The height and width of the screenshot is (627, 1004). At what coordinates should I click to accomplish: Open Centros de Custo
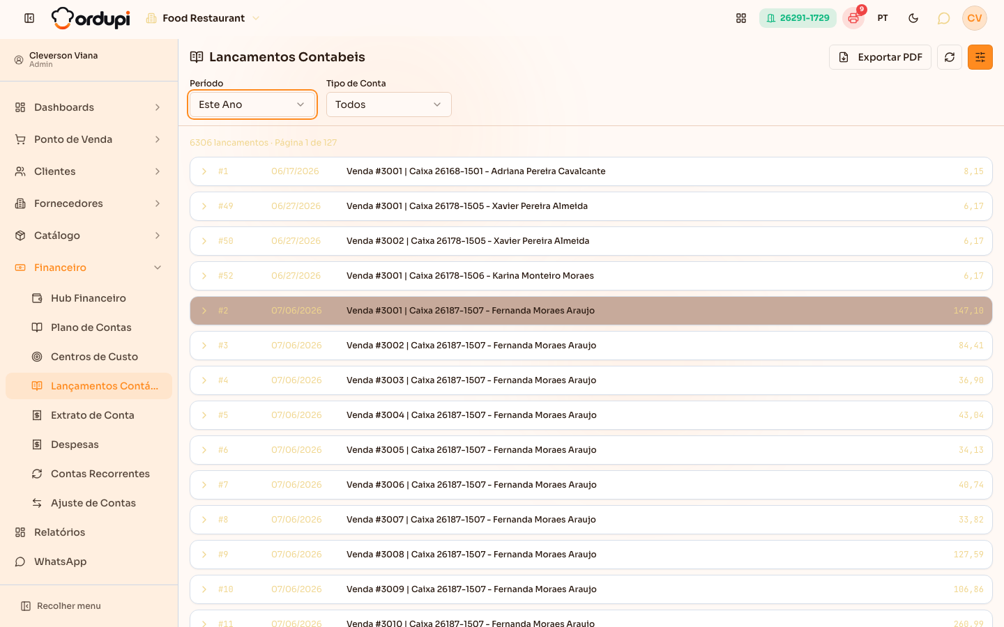point(89,357)
